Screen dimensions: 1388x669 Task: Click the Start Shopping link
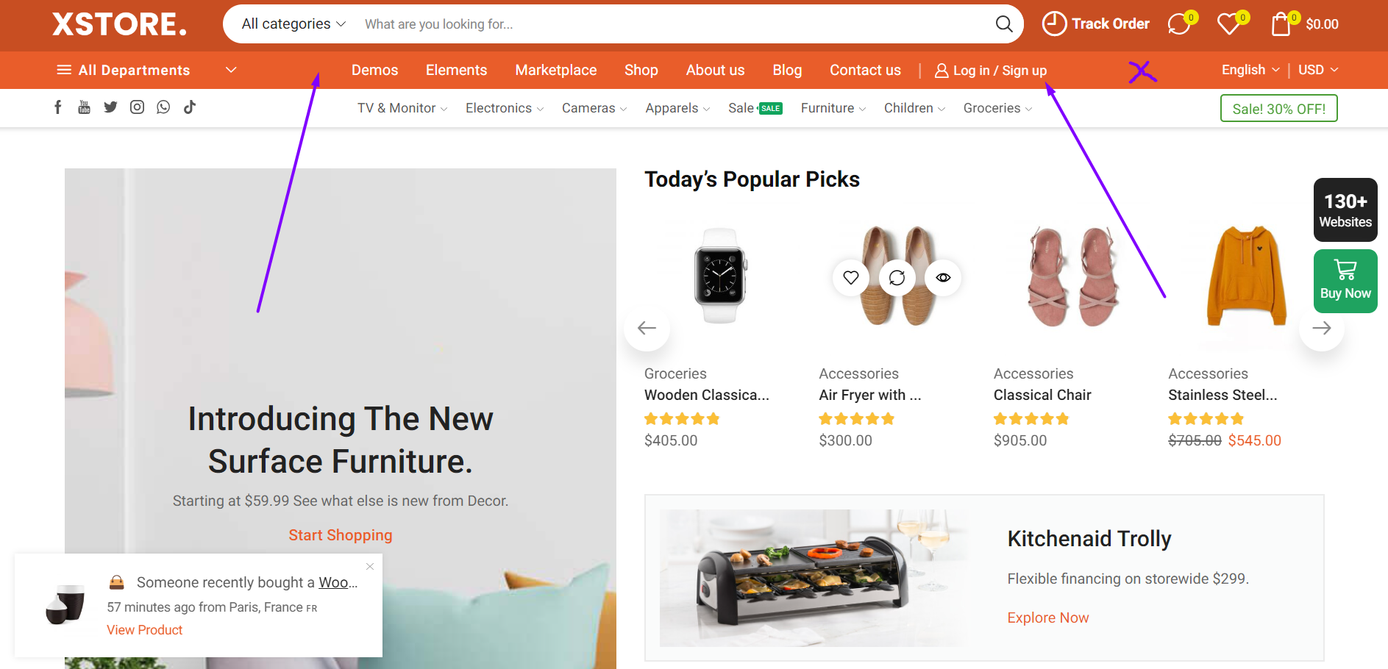341,535
